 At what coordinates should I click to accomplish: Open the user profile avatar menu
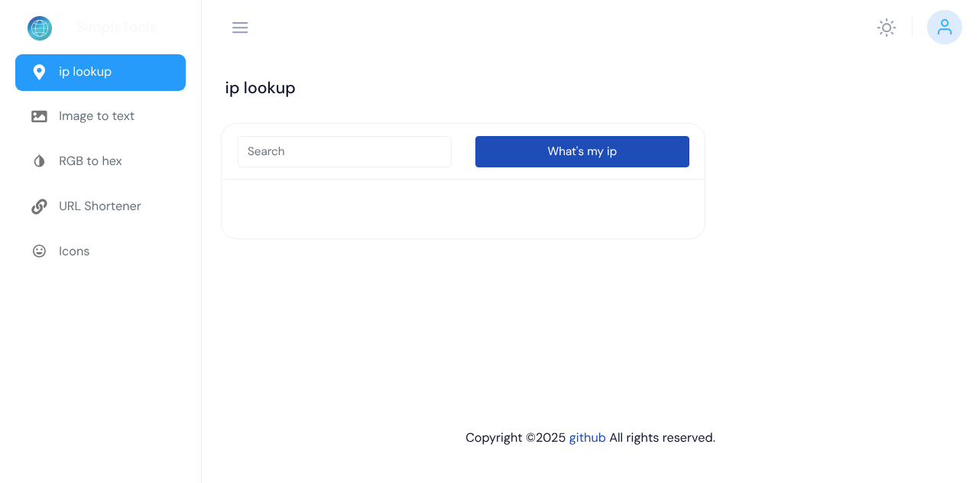945,28
